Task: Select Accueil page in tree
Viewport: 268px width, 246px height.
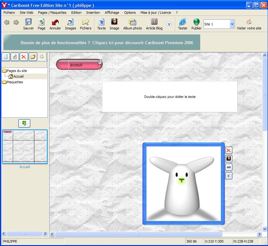Action: coord(16,76)
